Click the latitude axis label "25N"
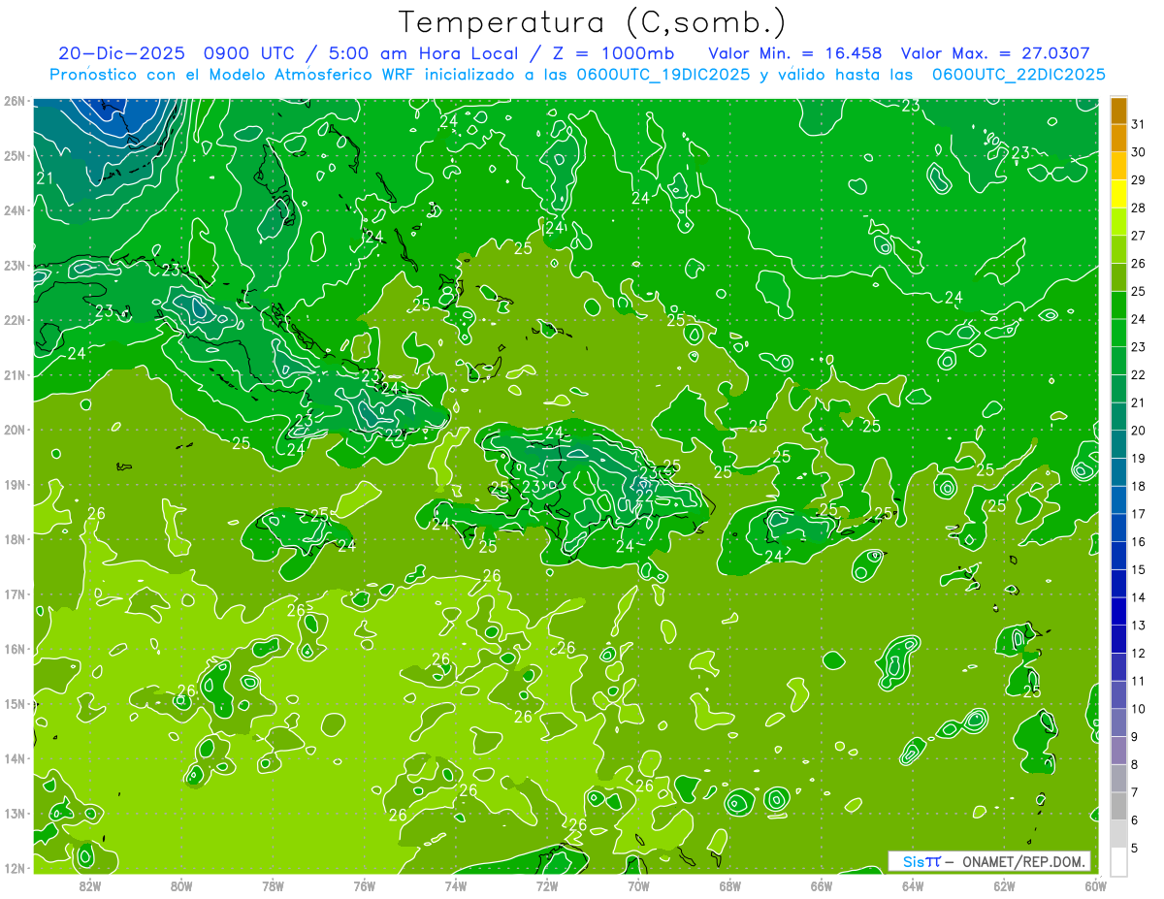 tap(15, 155)
